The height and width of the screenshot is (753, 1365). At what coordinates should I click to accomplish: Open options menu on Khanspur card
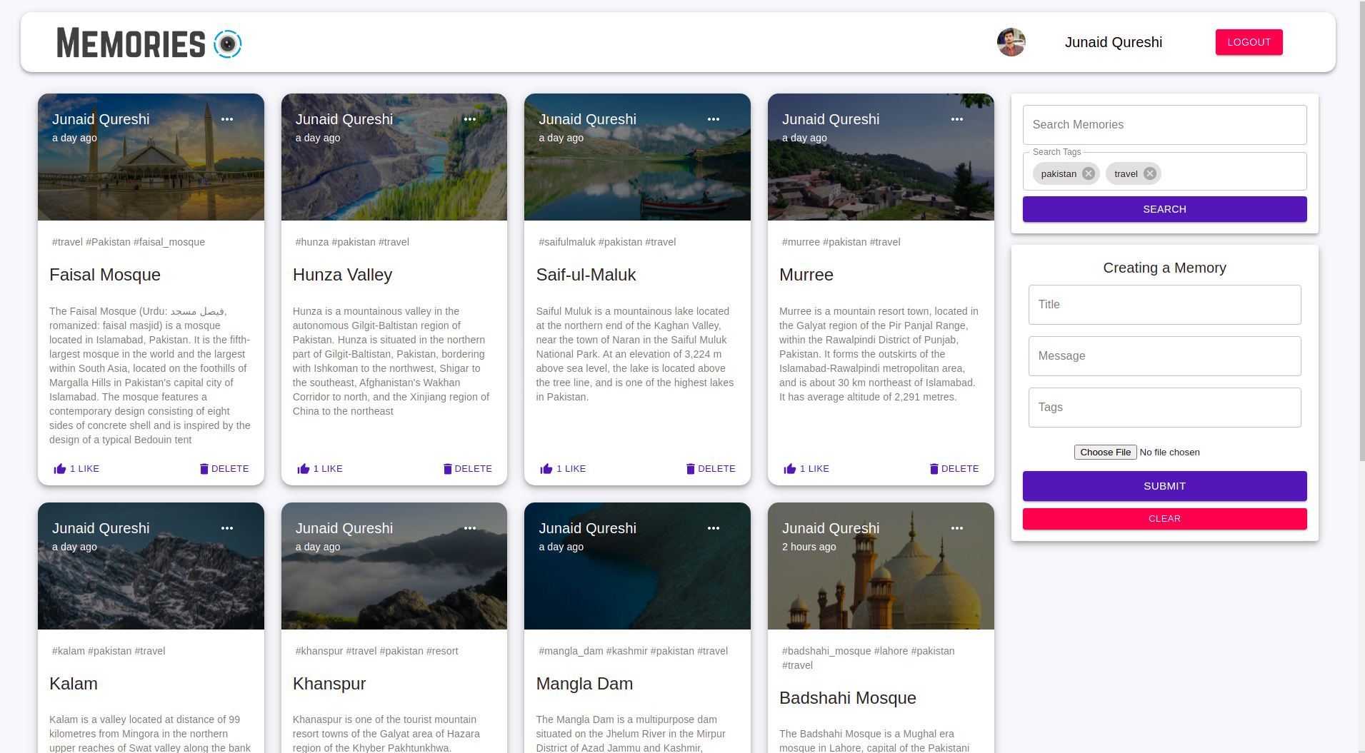pyautogui.click(x=470, y=528)
